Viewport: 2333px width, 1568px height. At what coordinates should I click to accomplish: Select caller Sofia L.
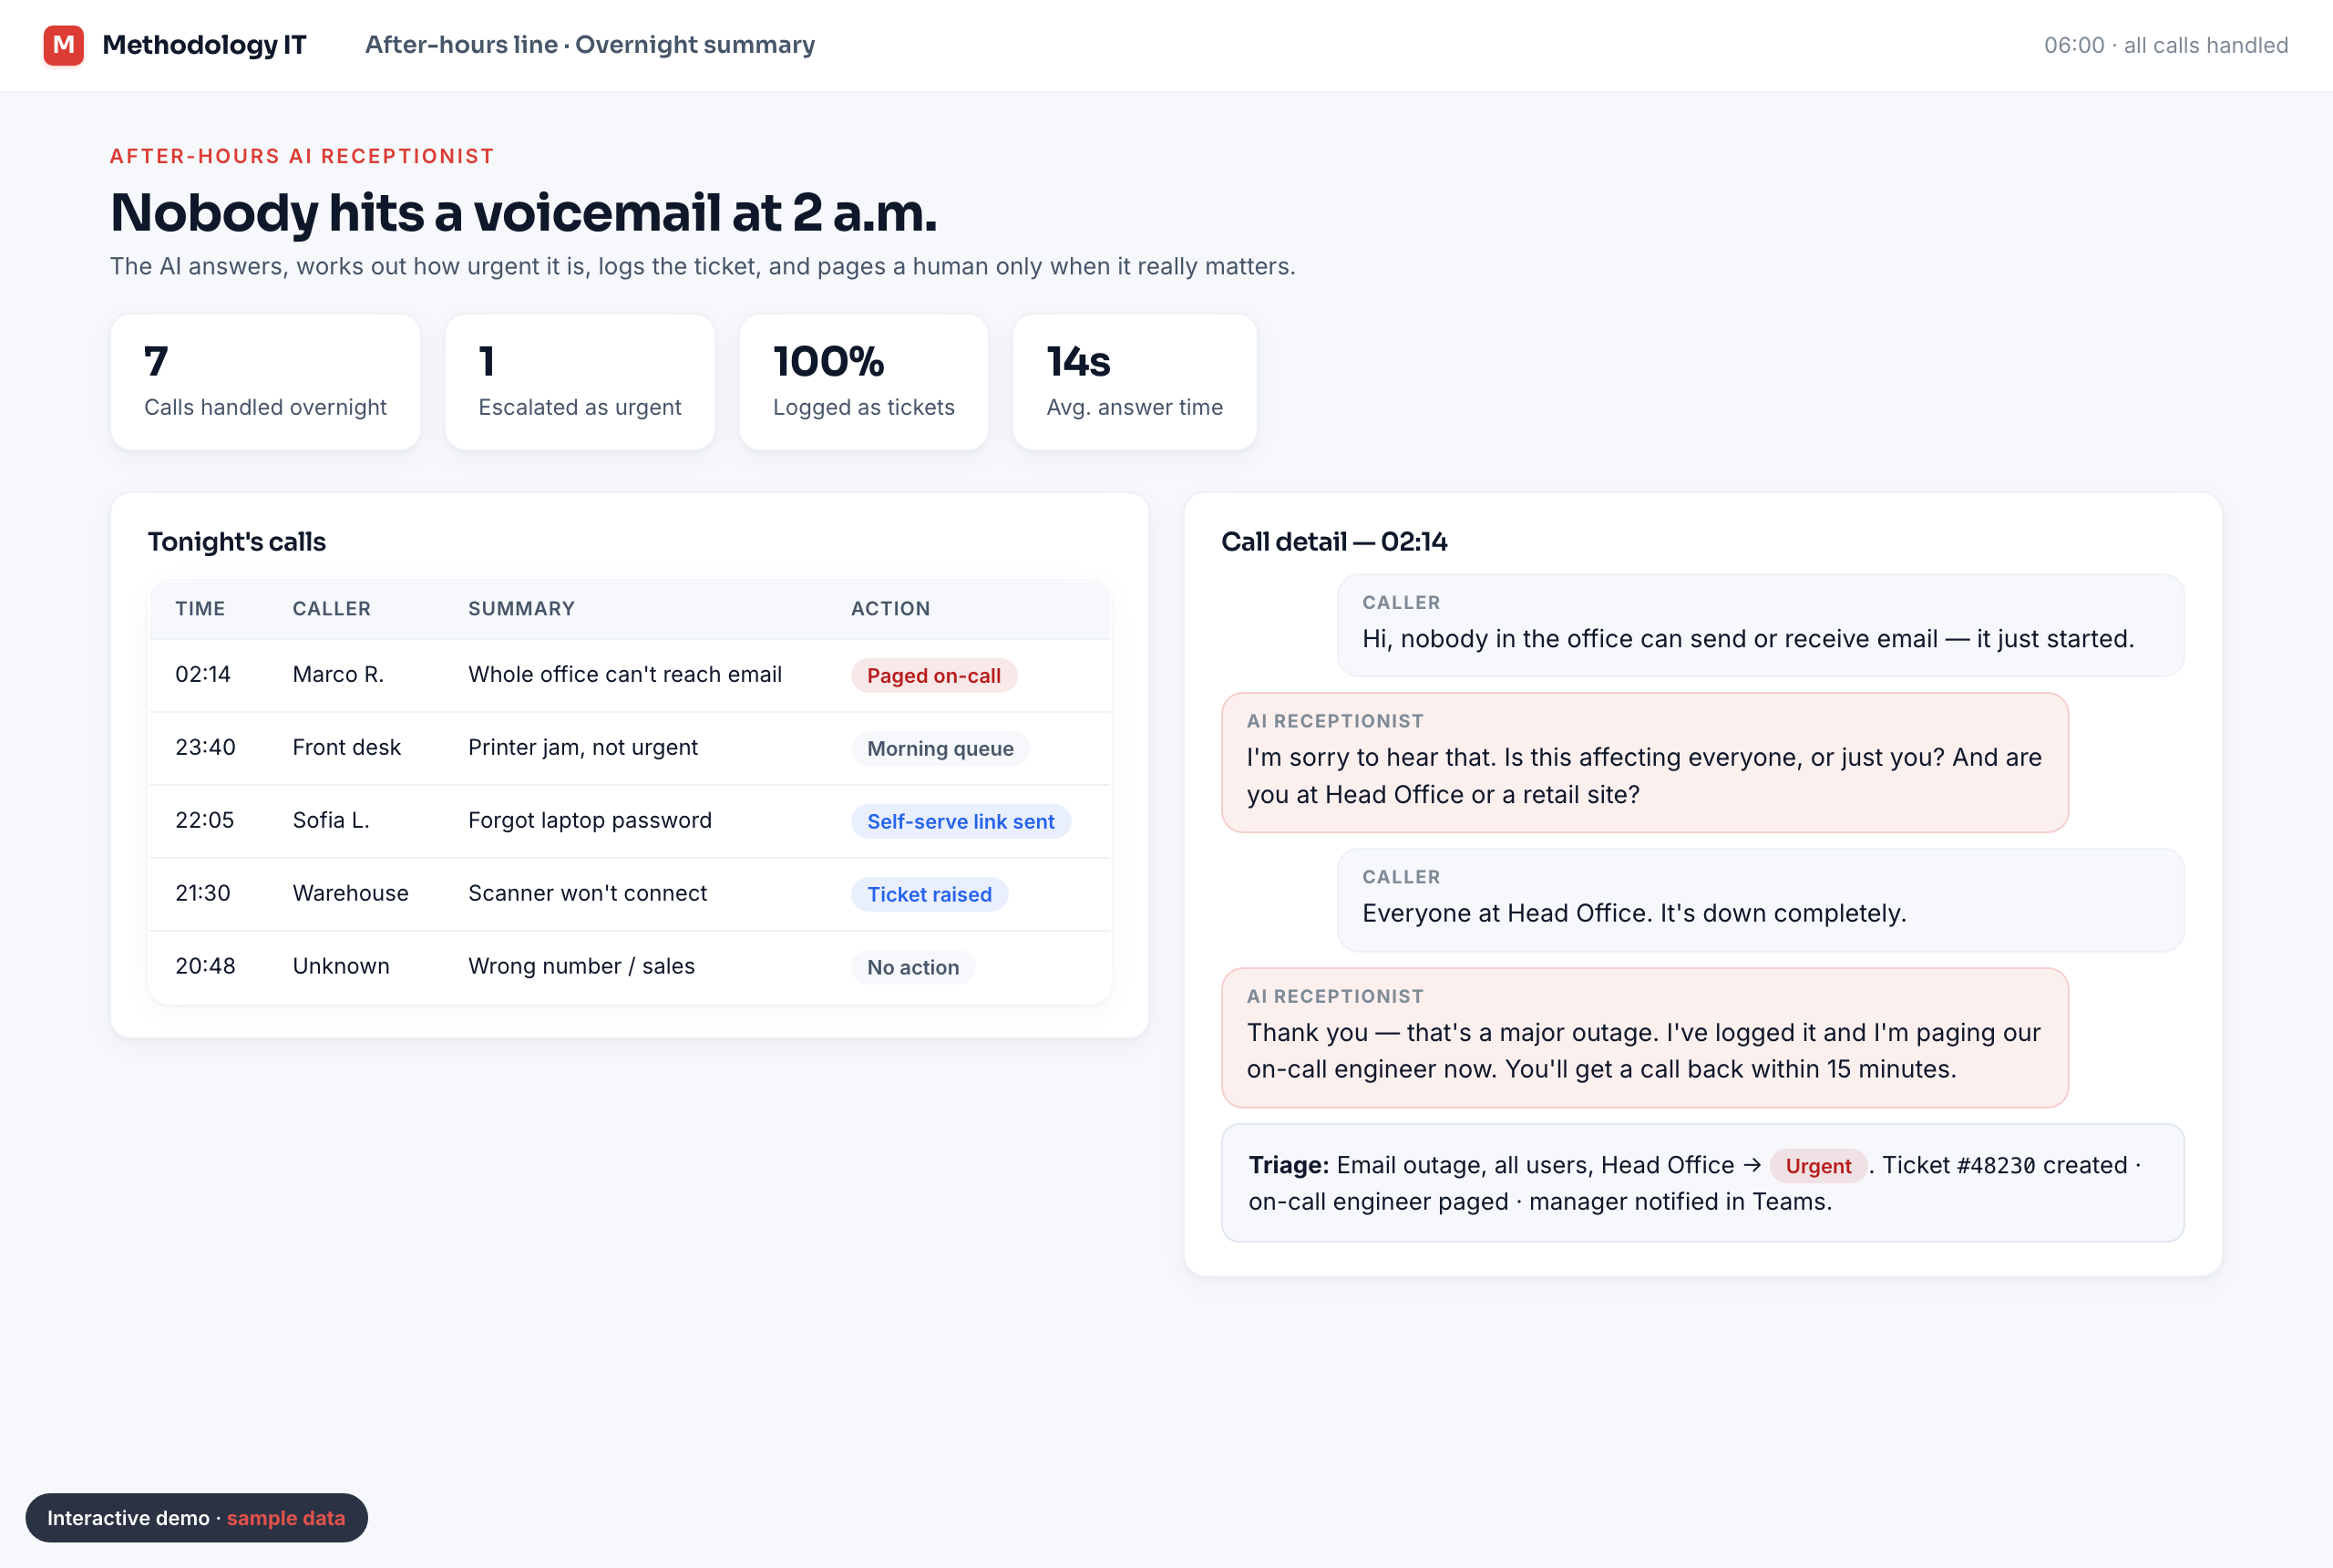[331, 821]
